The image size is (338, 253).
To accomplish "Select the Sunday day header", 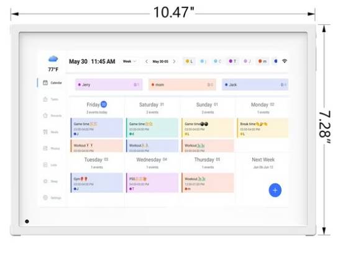I will coord(207,105).
